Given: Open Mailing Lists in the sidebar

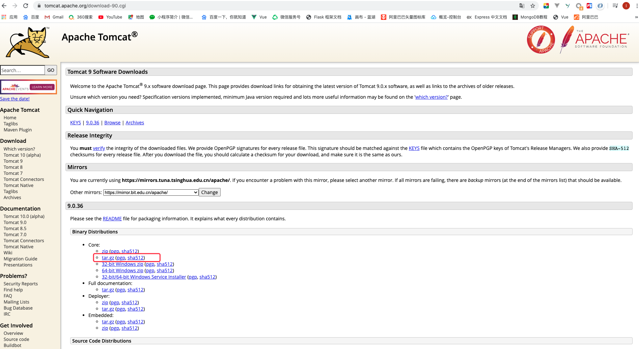Looking at the screenshot, I should (16, 302).
